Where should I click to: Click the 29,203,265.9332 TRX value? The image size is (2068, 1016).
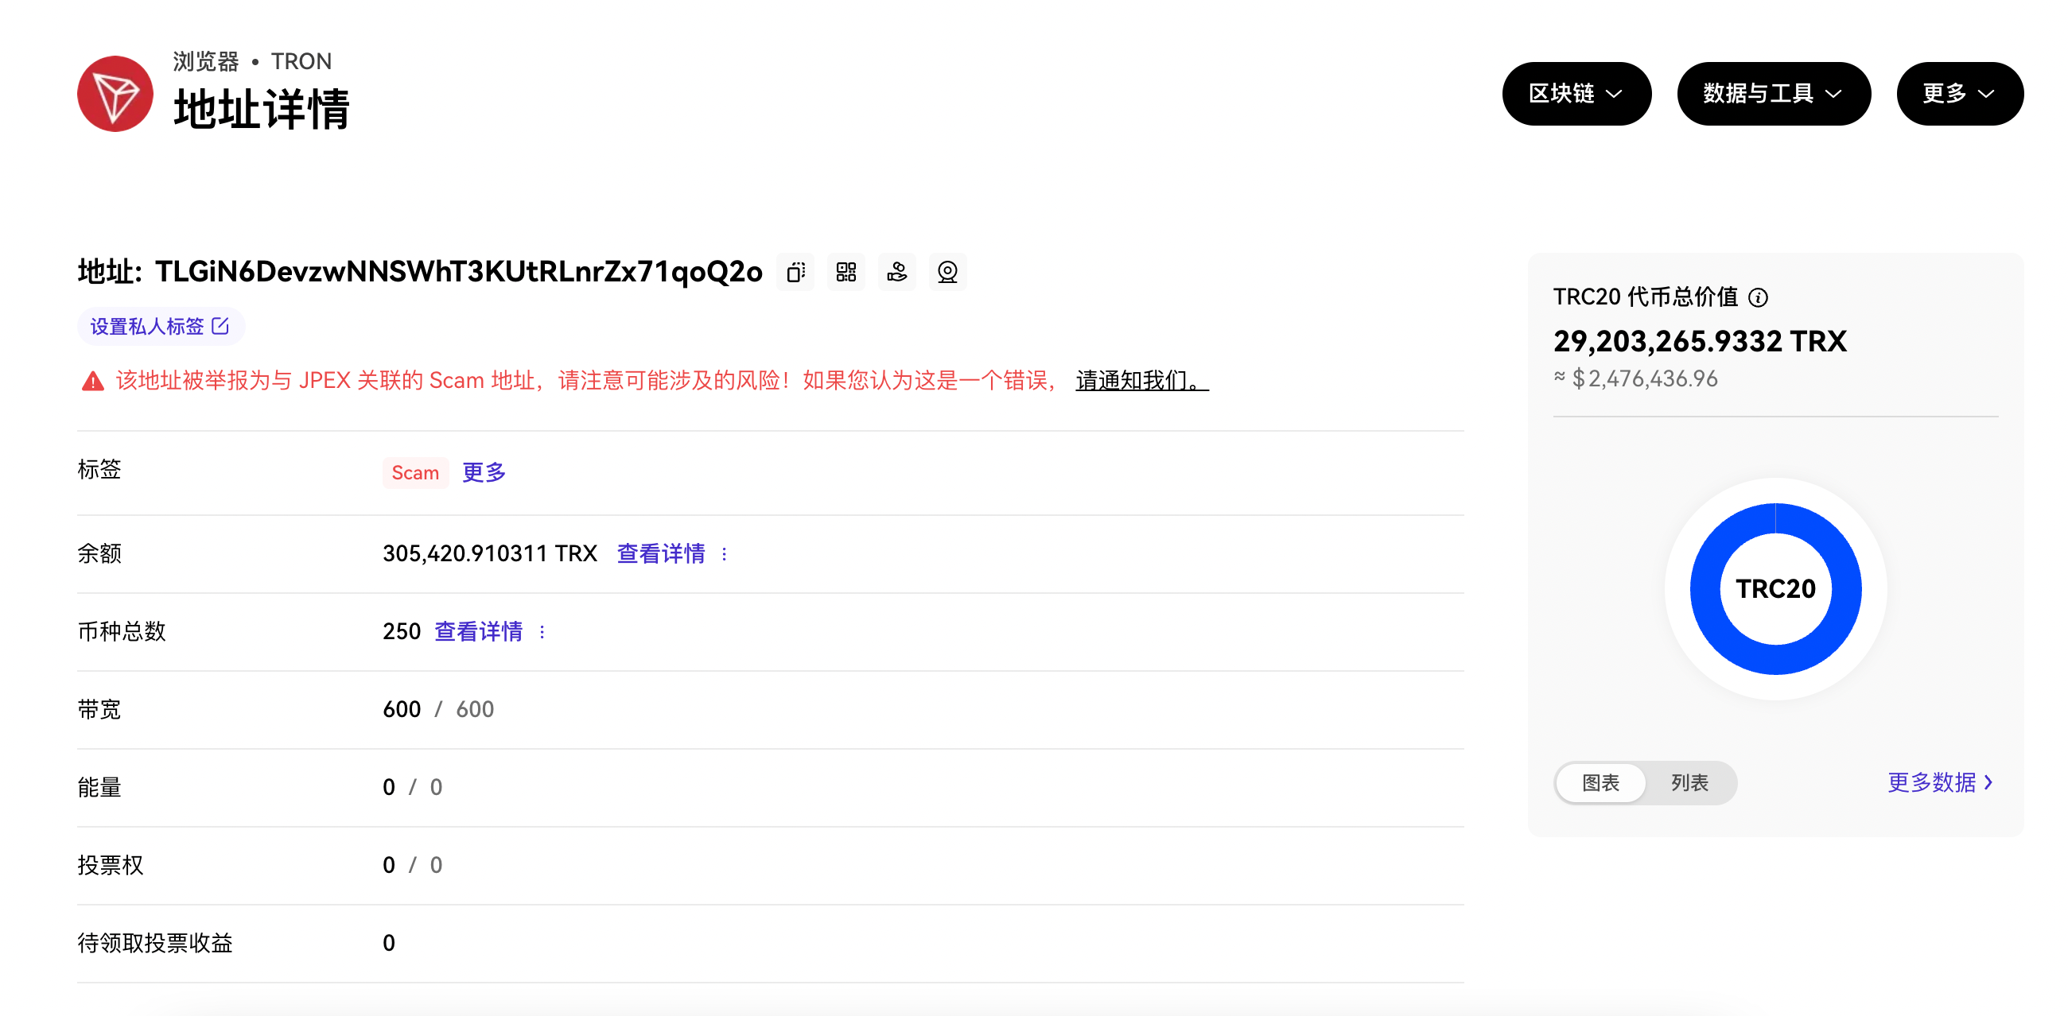pyautogui.click(x=1700, y=341)
